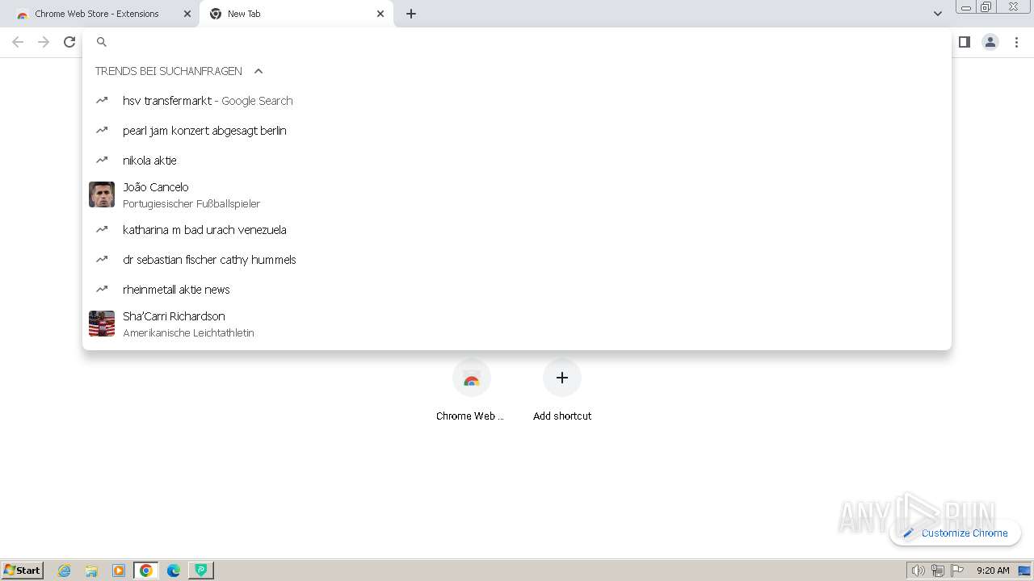Select suggestion hsv transfermarkt
The height and width of the screenshot is (581, 1034).
click(x=517, y=101)
